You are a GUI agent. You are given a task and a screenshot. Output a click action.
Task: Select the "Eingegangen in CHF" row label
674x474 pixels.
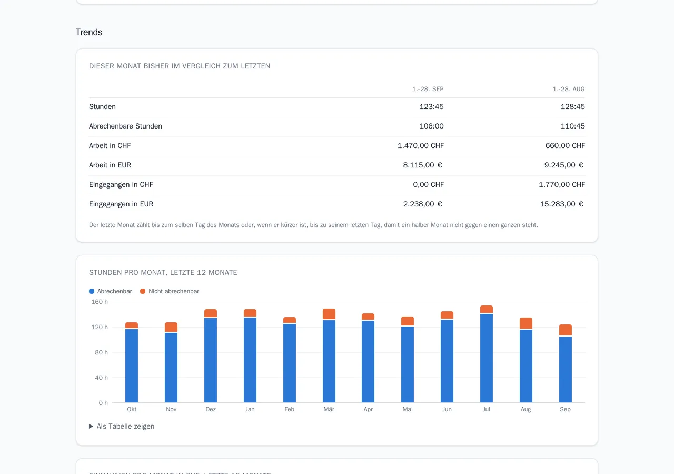pyautogui.click(x=121, y=185)
